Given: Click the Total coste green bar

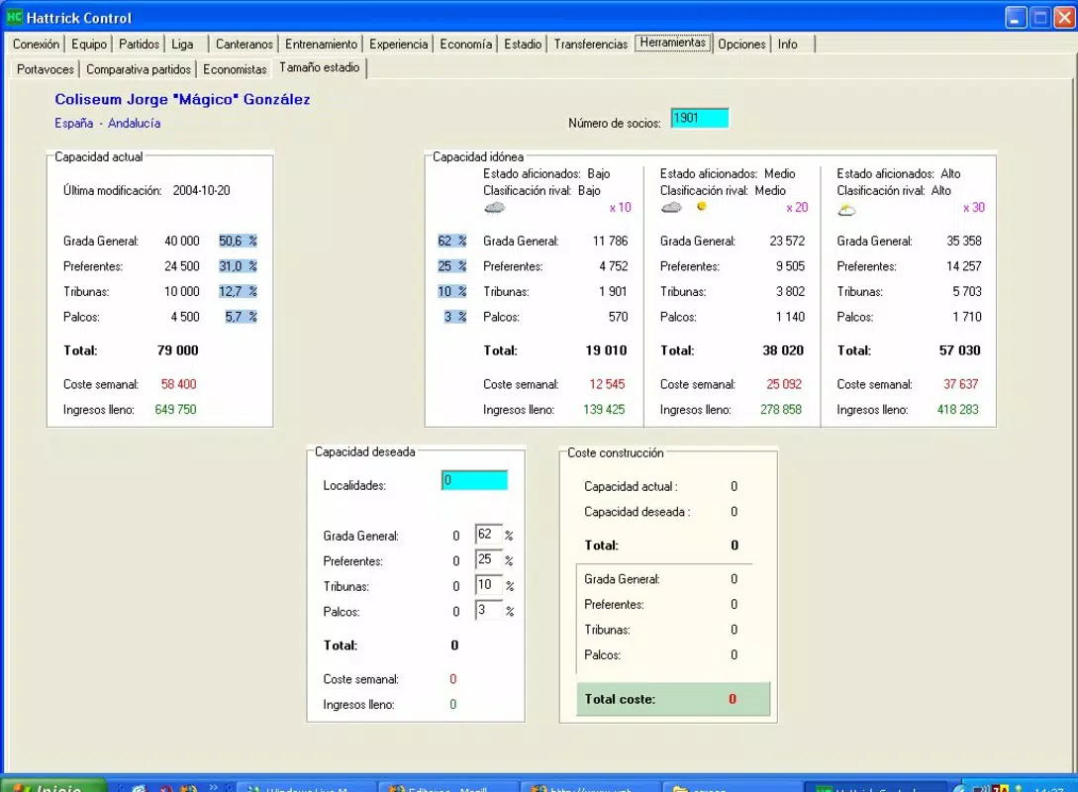Looking at the screenshot, I should pos(673,699).
